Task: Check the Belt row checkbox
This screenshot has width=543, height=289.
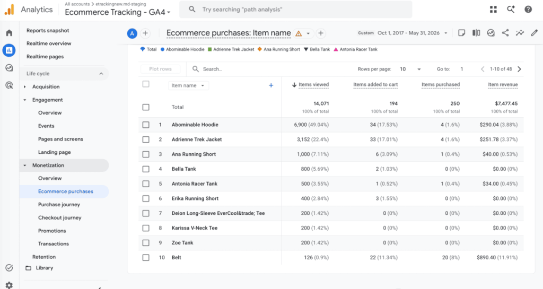Action: point(146,258)
